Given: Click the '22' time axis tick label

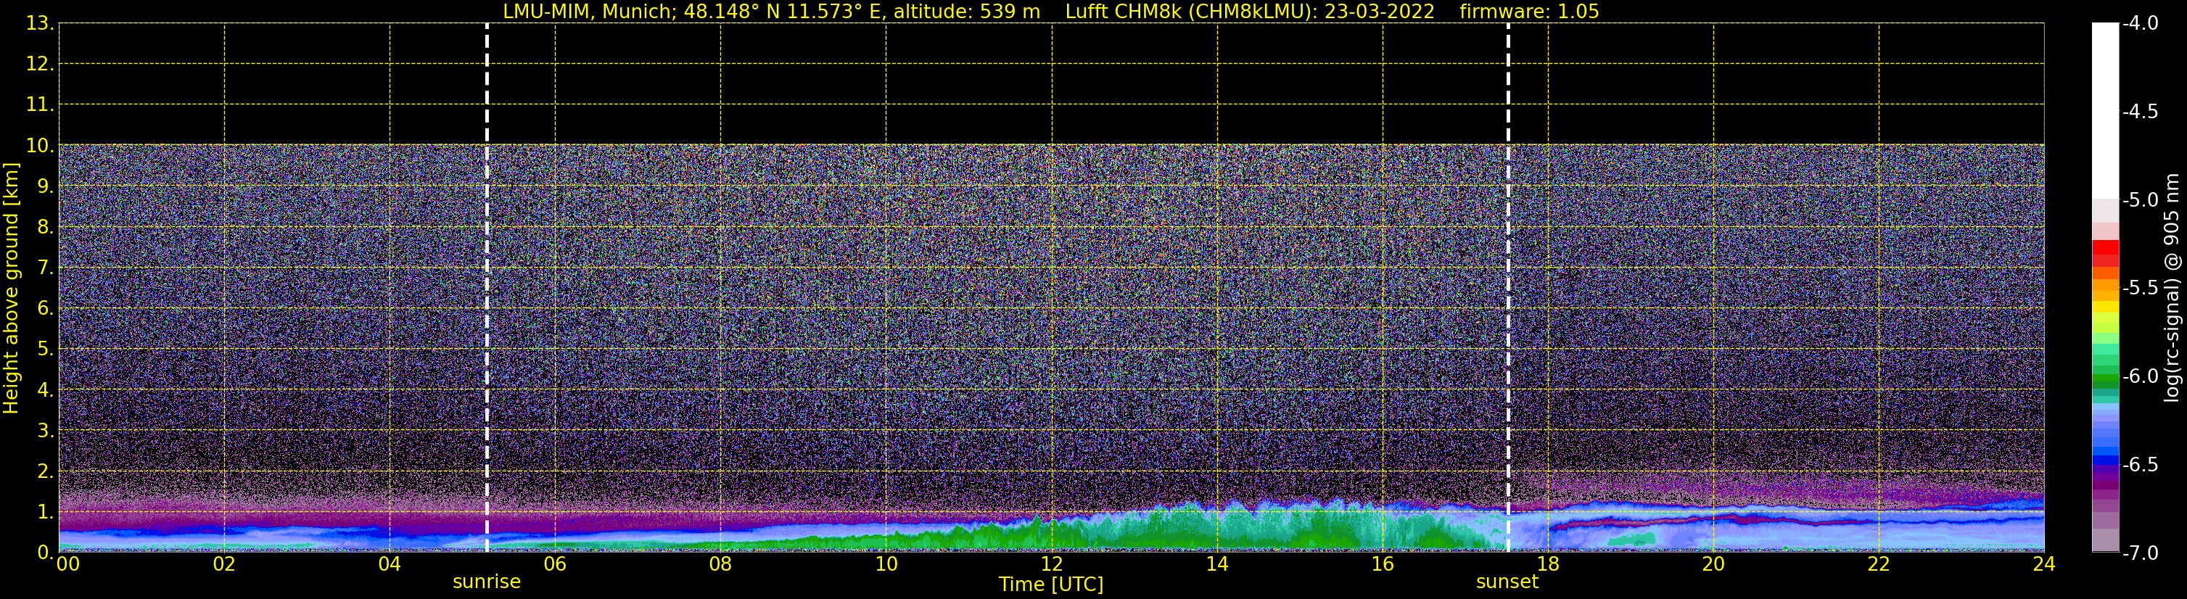Looking at the screenshot, I should click(1879, 564).
